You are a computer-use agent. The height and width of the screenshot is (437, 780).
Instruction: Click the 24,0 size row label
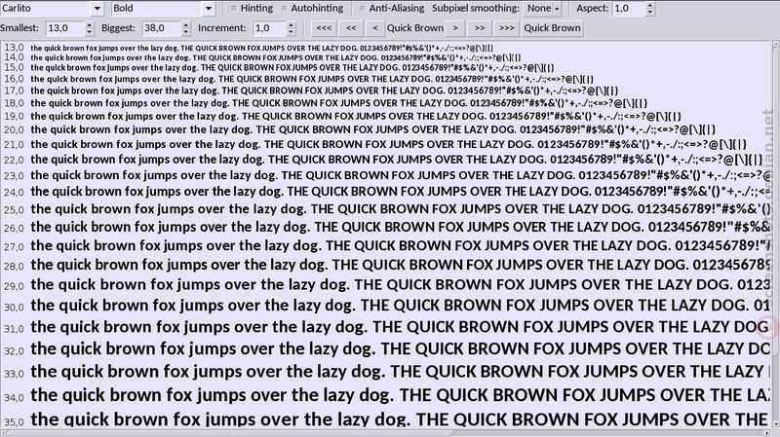pyautogui.click(x=14, y=192)
